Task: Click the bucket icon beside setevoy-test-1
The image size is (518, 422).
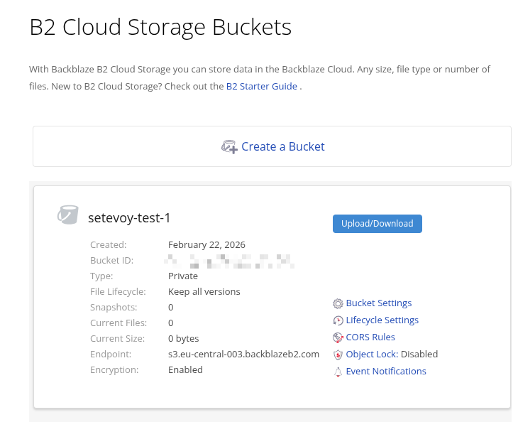Action: pos(68,215)
